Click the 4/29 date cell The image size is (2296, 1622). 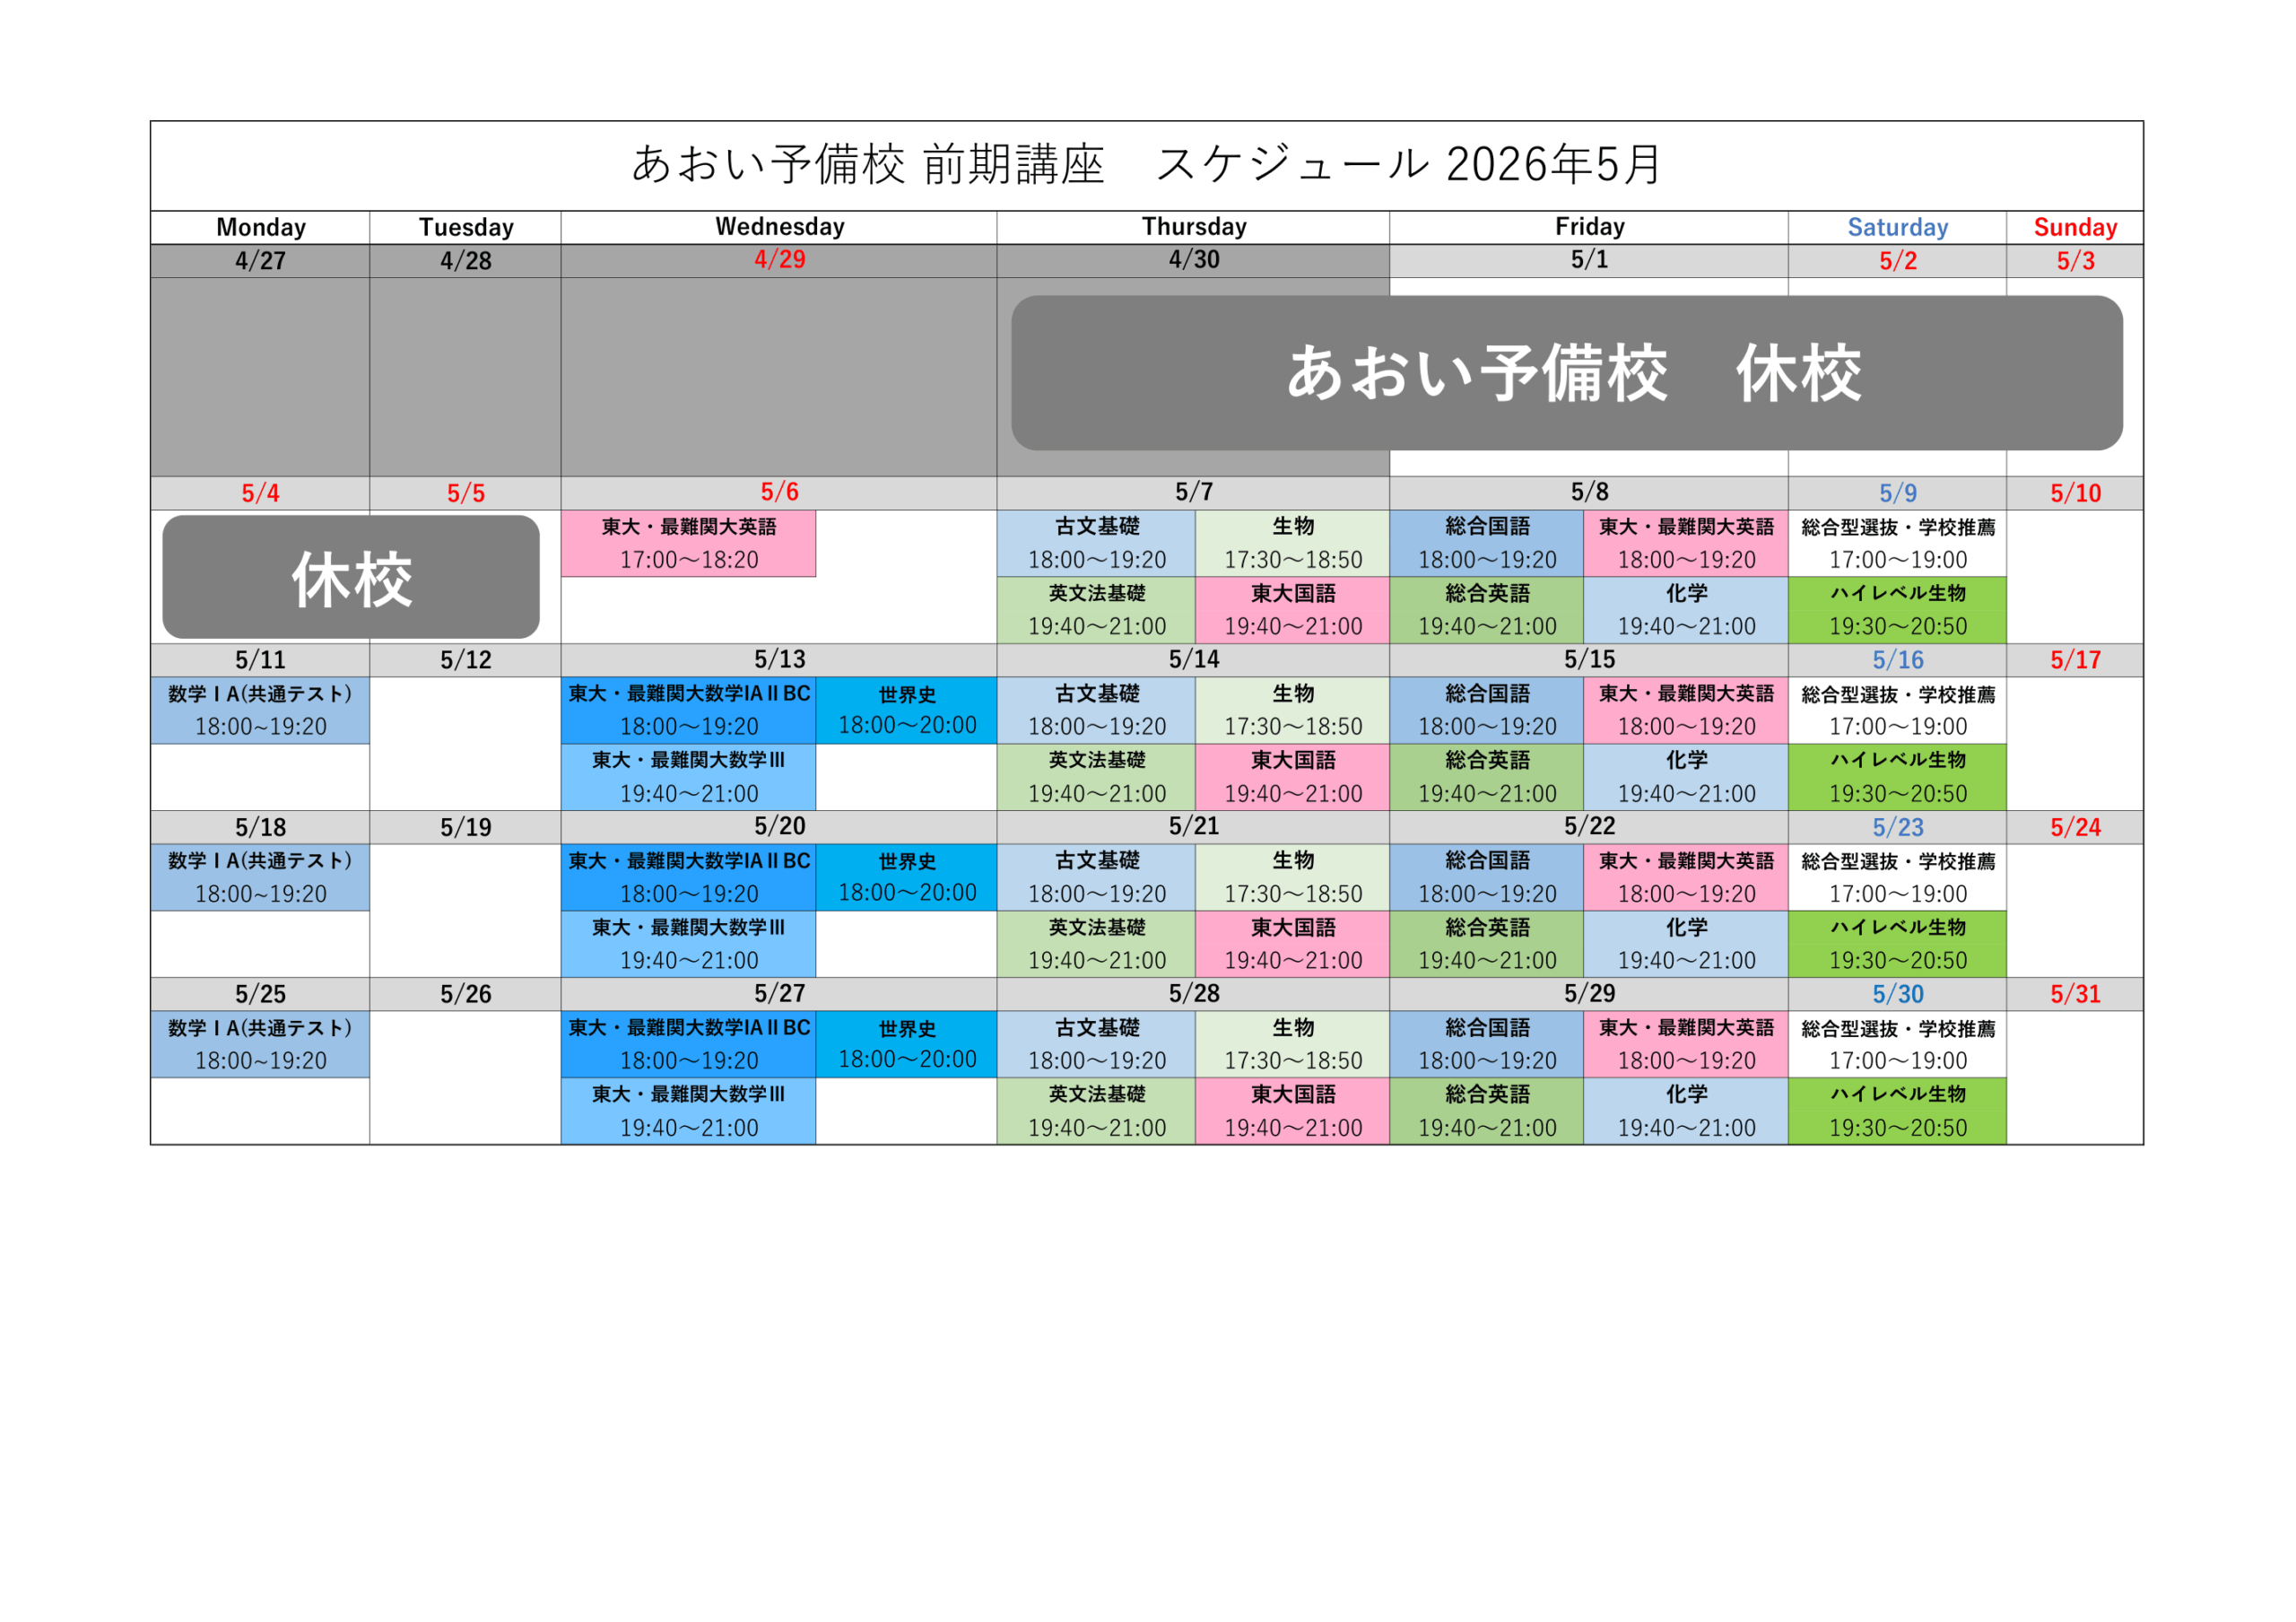778,260
